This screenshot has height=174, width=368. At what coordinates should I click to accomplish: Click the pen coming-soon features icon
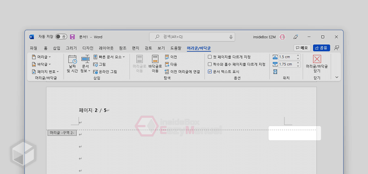point(296,37)
